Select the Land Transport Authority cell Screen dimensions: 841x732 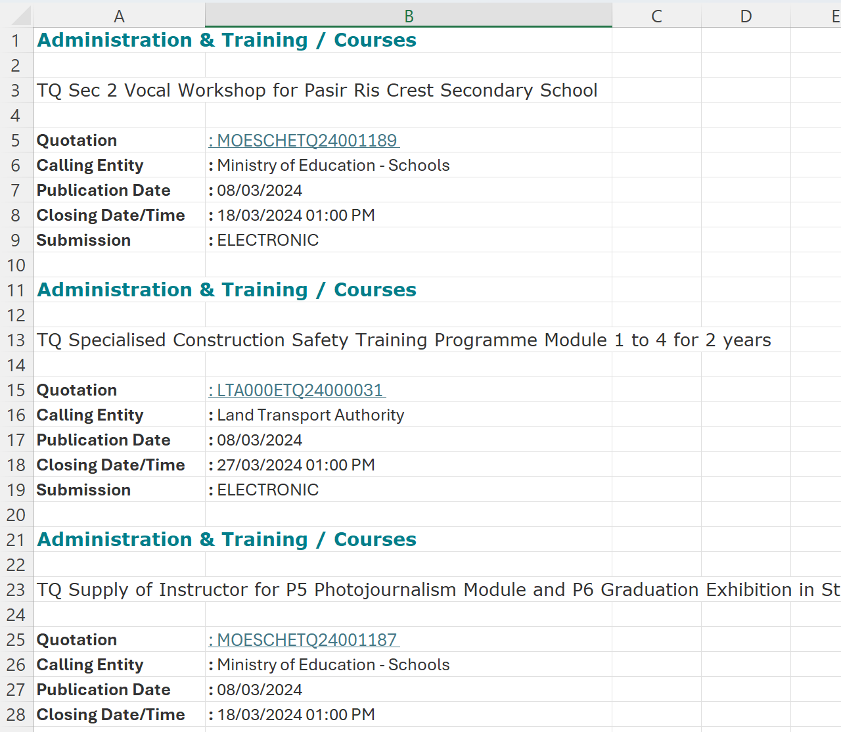click(309, 415)
